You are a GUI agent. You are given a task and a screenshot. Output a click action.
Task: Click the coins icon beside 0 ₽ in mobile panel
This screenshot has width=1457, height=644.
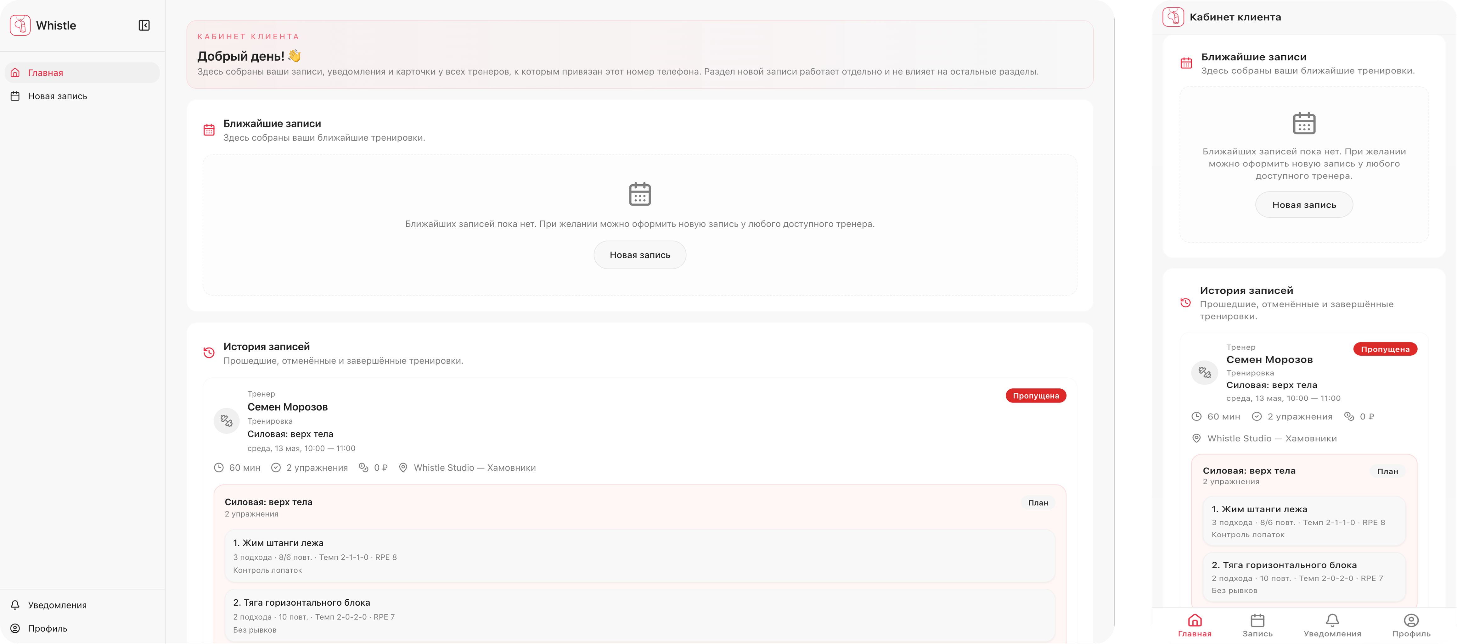pyautogui.click(x=1349, y=417)
